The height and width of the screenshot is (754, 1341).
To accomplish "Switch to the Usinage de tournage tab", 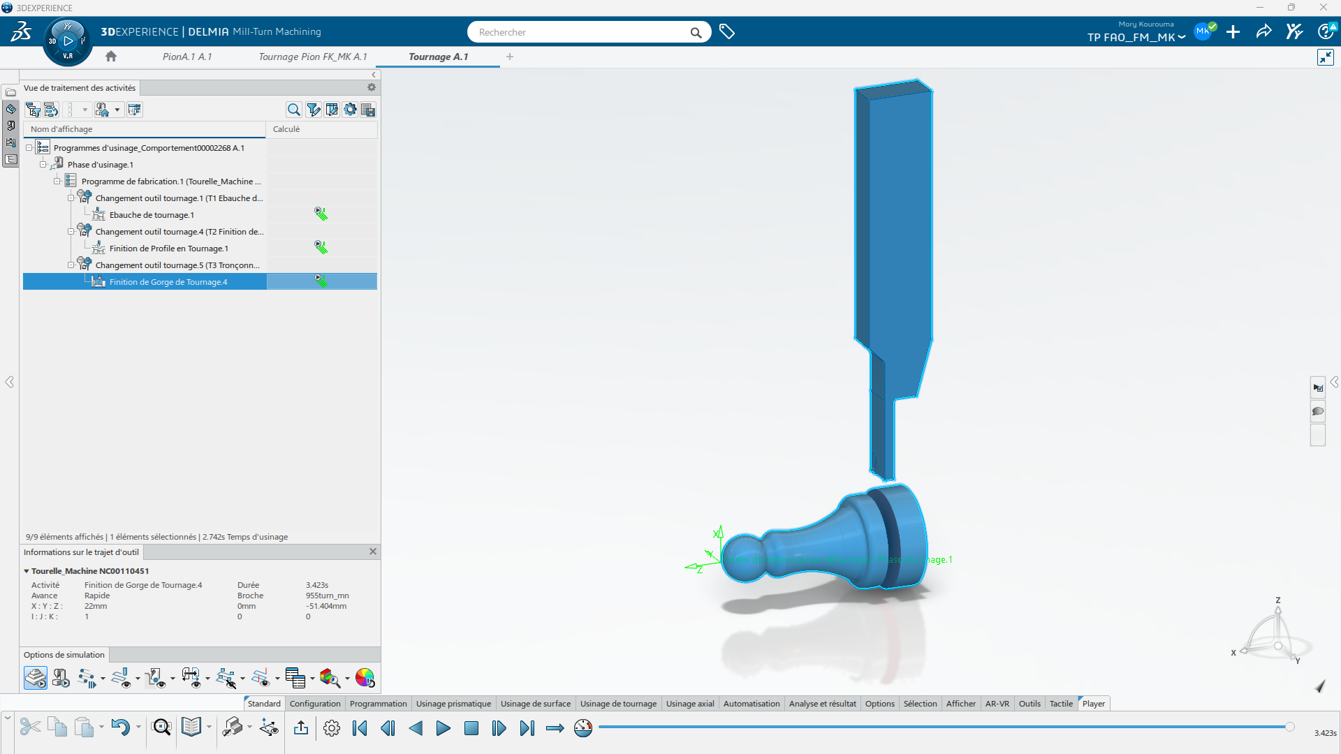I will 618,704.
